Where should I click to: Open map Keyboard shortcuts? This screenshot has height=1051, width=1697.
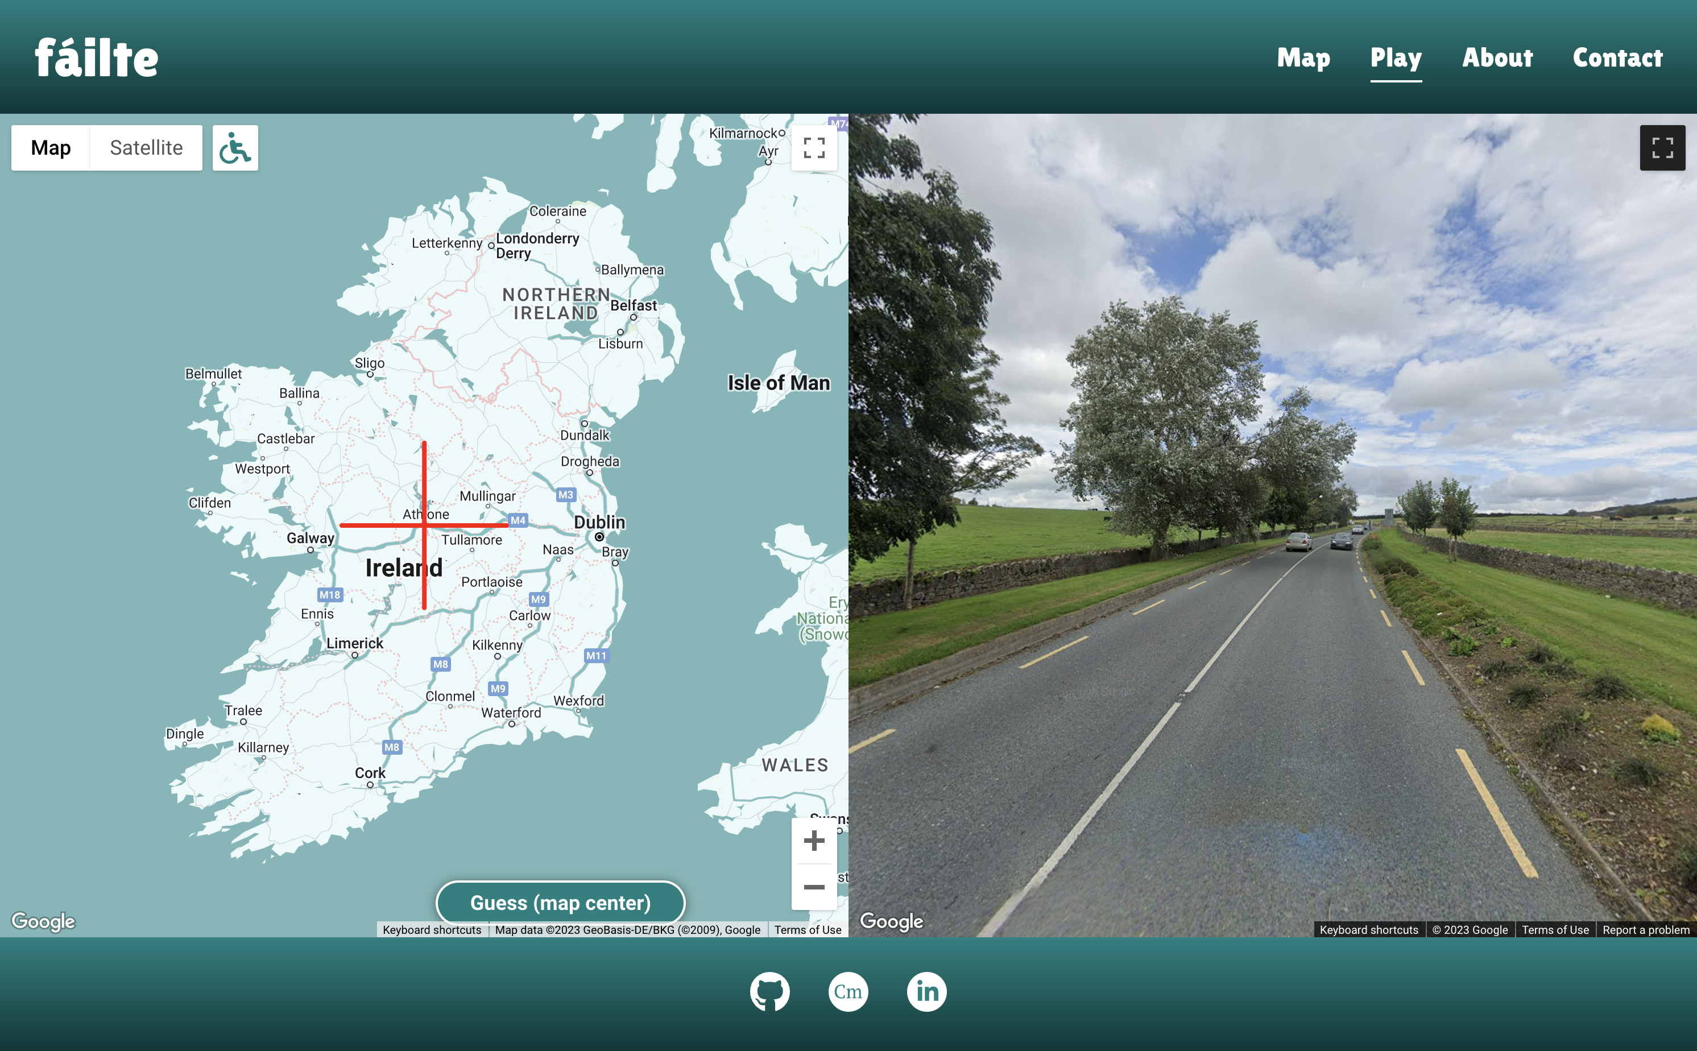tap(432, 930)
